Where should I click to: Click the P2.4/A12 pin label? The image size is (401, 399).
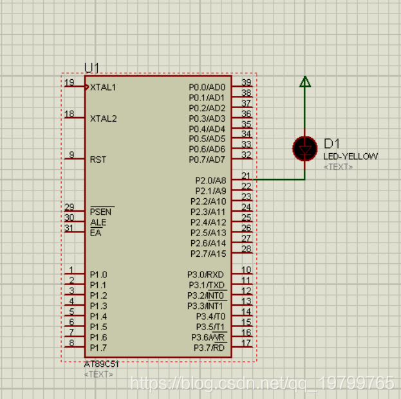click(209, 223)
